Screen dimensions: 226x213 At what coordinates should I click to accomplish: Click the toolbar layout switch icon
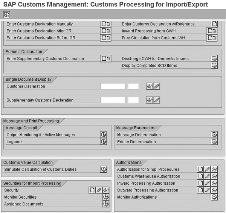[x=6, y=15]
